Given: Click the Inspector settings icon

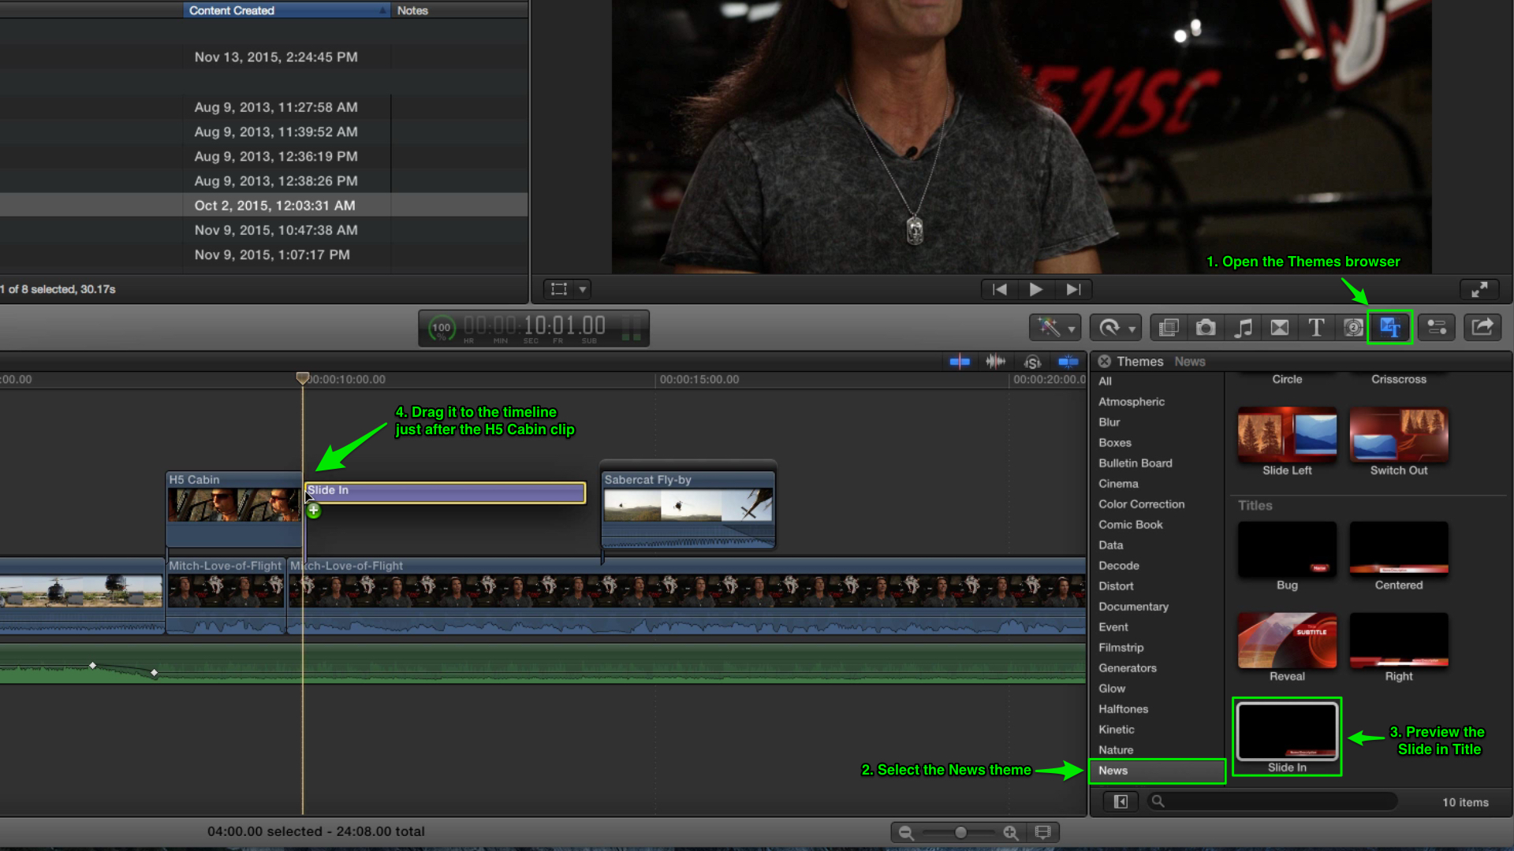Looking at the screenshot, I should 1438,326.
